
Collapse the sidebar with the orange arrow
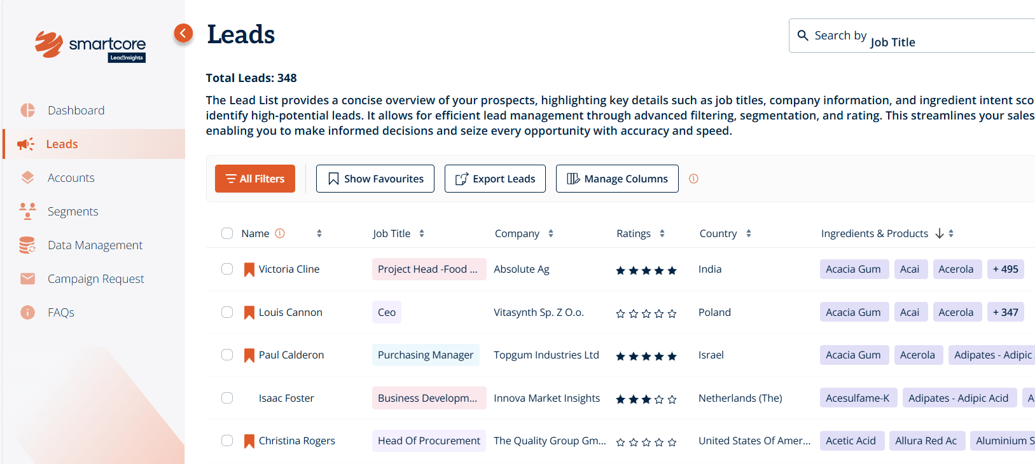point(183,33)
